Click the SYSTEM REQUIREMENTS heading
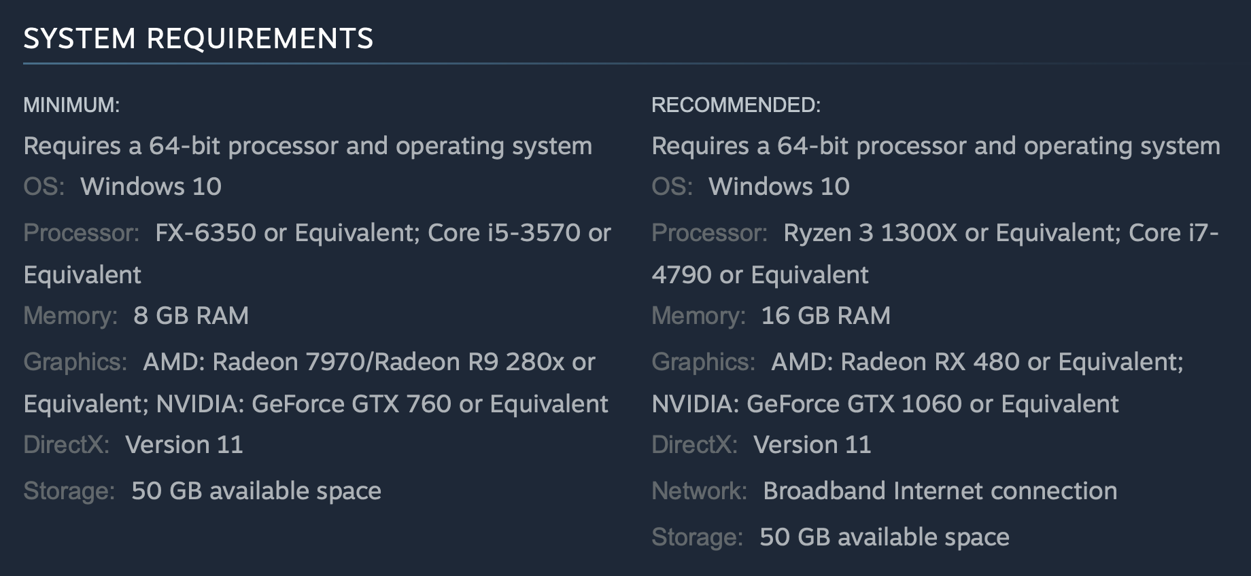Viewport: 1251px width, 576px height. coord(198,39)
